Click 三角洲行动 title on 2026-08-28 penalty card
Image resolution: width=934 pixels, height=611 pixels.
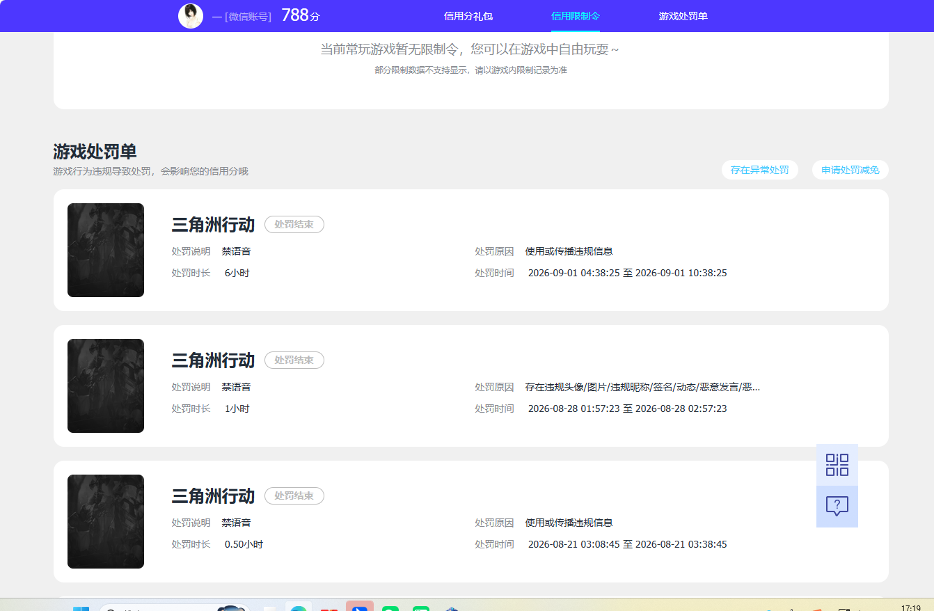(213, 360)
